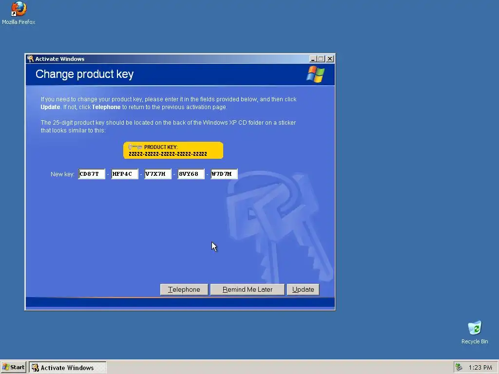The height and width of the screenshot is (374, 499).
Task: Select the Activate Windows taskbar item
Action: (x=68, y=368)
